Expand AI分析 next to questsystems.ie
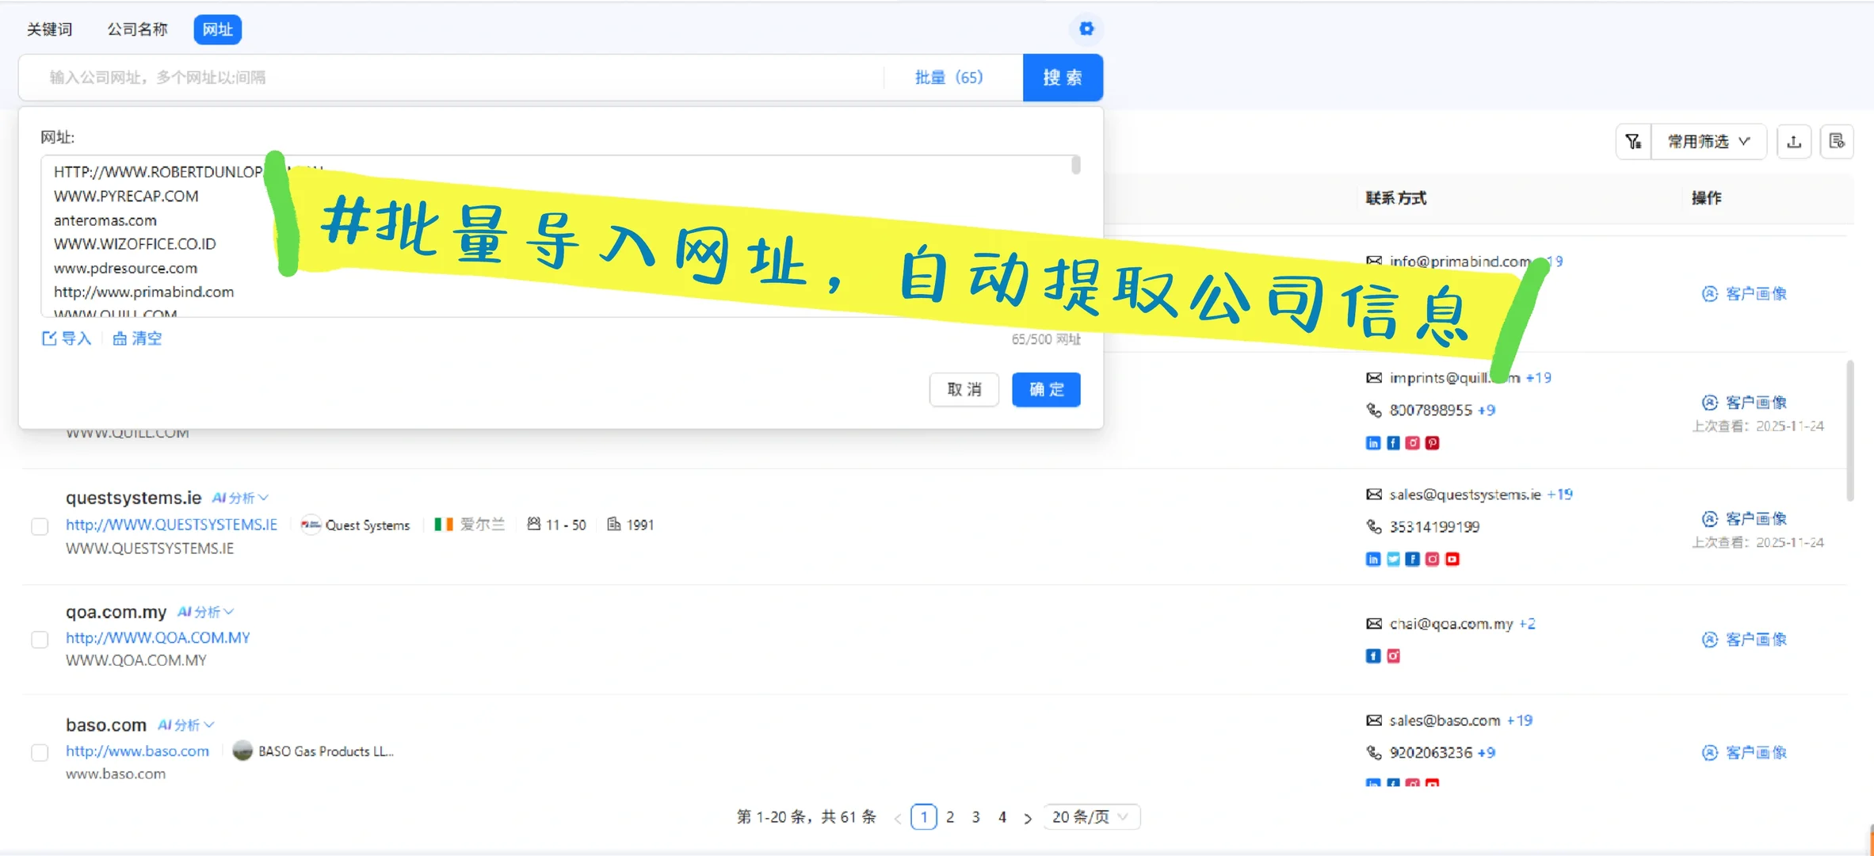This screenshot has height=856, width=1874. click(x=240, y=498)
